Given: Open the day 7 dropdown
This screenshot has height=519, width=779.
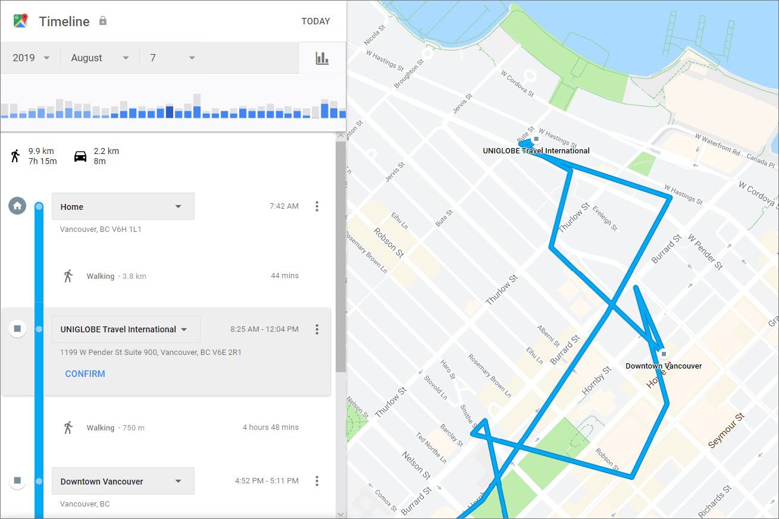Looking at the screenshot, I should click(173, 58).
